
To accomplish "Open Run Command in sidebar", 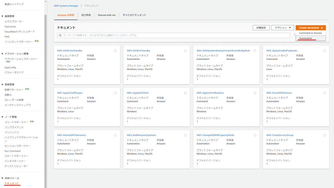I will pyautogui.click(x=13, y=151).
